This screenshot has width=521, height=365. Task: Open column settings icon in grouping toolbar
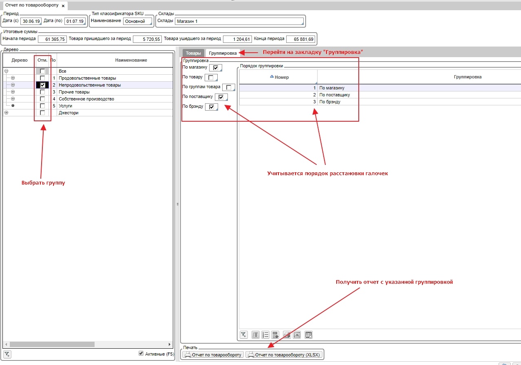coord(256,335)
